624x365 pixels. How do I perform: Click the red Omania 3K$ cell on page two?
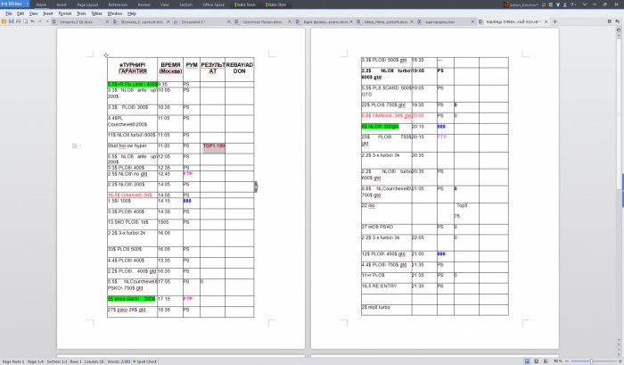[386, 116]
